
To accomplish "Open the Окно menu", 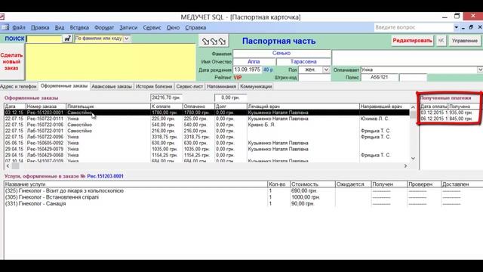I will pos(173,27).
